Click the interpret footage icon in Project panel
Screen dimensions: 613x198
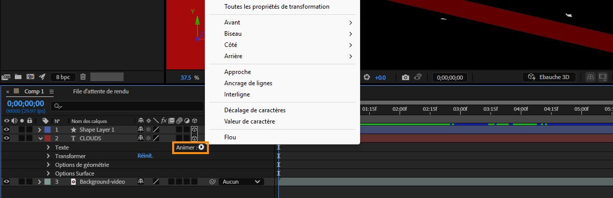click(6, 77)
